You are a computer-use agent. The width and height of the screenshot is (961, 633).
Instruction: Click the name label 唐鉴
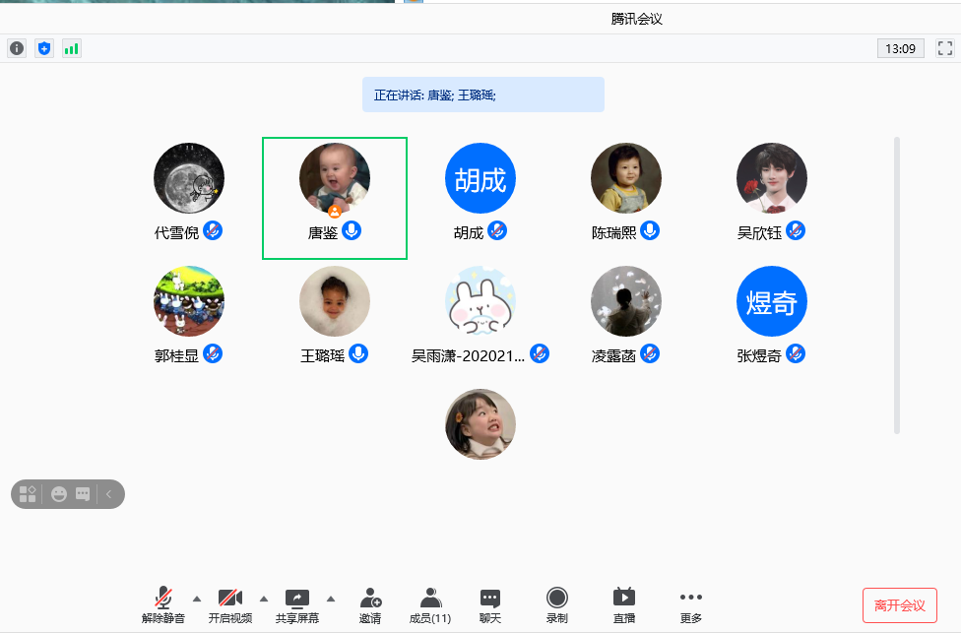[323, 233]
